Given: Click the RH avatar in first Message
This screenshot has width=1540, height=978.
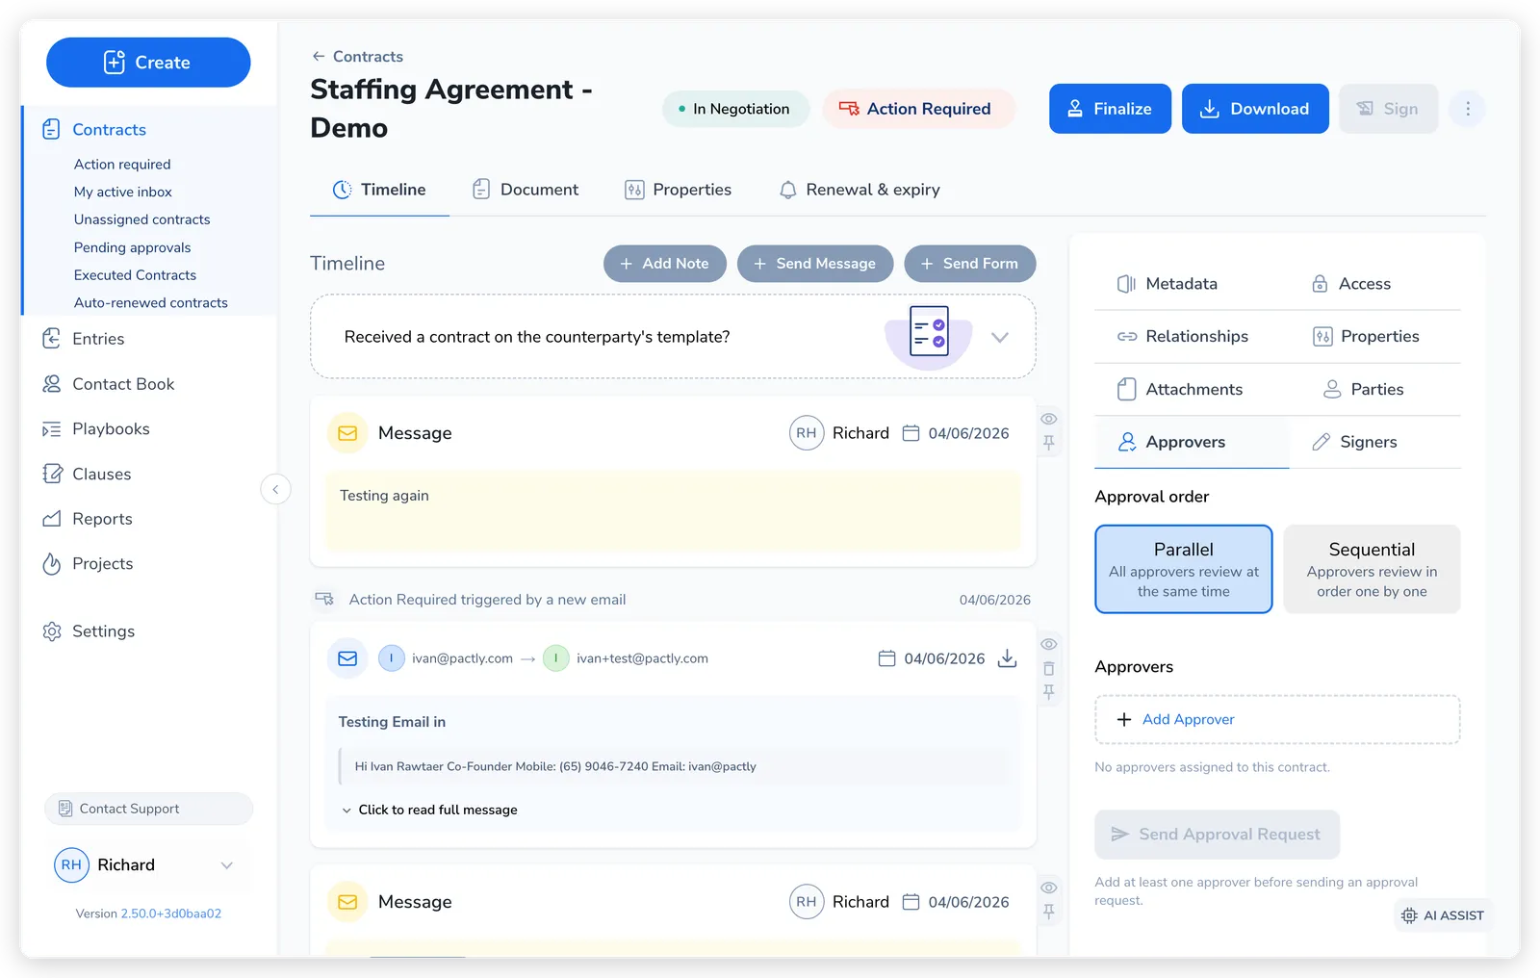Looking at the screenshot, I should pos(807,434).
